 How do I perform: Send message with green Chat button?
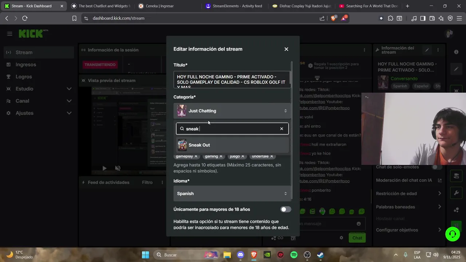click(357, 238)
